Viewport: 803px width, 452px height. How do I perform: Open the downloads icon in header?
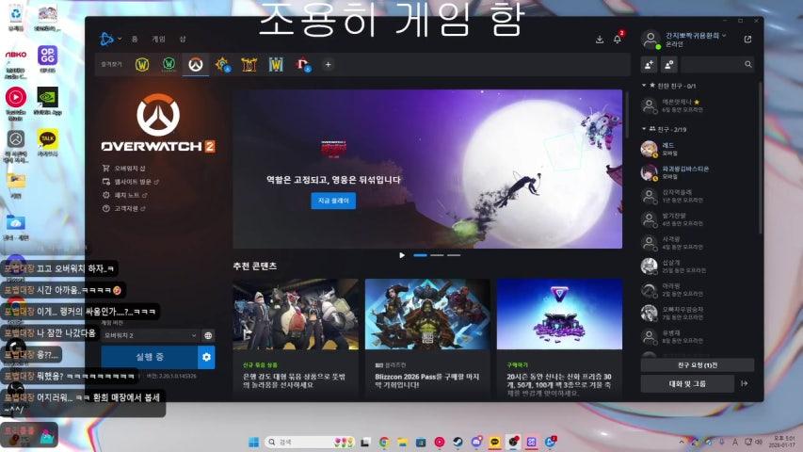(x=600, y=40)
